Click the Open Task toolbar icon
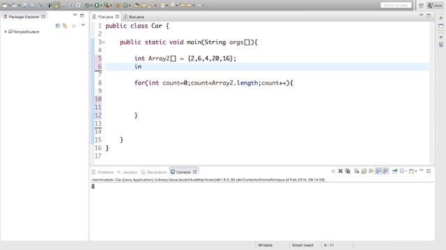This screenshot has width=446, height=250. [x=144, y=6]
